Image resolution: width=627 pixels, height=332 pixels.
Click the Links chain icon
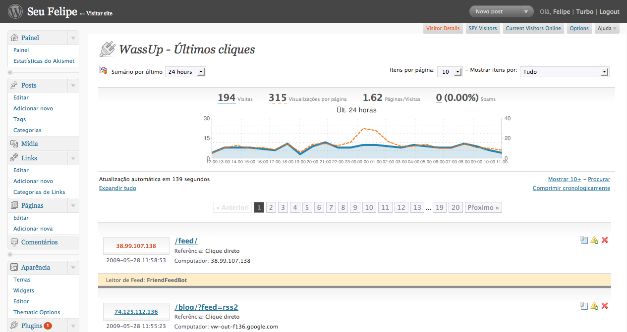(14, 158)
